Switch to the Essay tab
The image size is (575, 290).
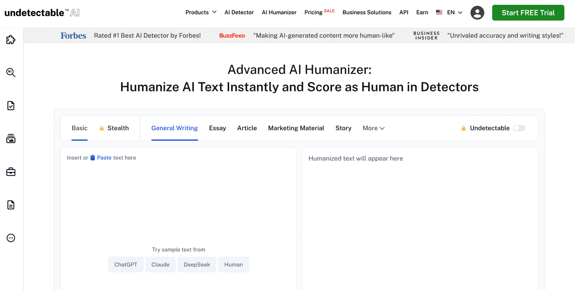[x=217, y=128]
